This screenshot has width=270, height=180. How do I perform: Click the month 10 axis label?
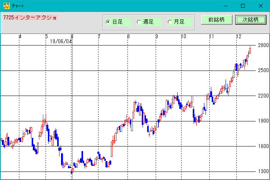pyautogui.click(x=183, y=36)
